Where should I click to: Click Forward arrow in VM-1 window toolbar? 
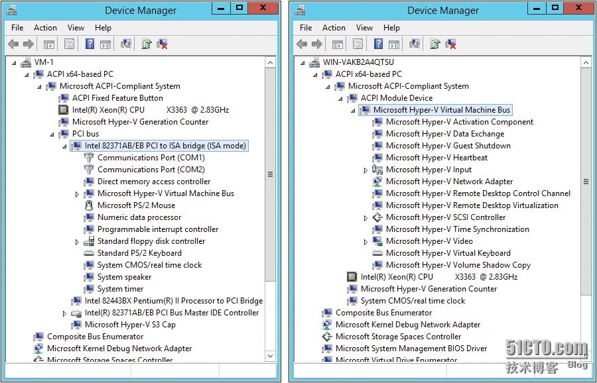(x=28, y=44)
